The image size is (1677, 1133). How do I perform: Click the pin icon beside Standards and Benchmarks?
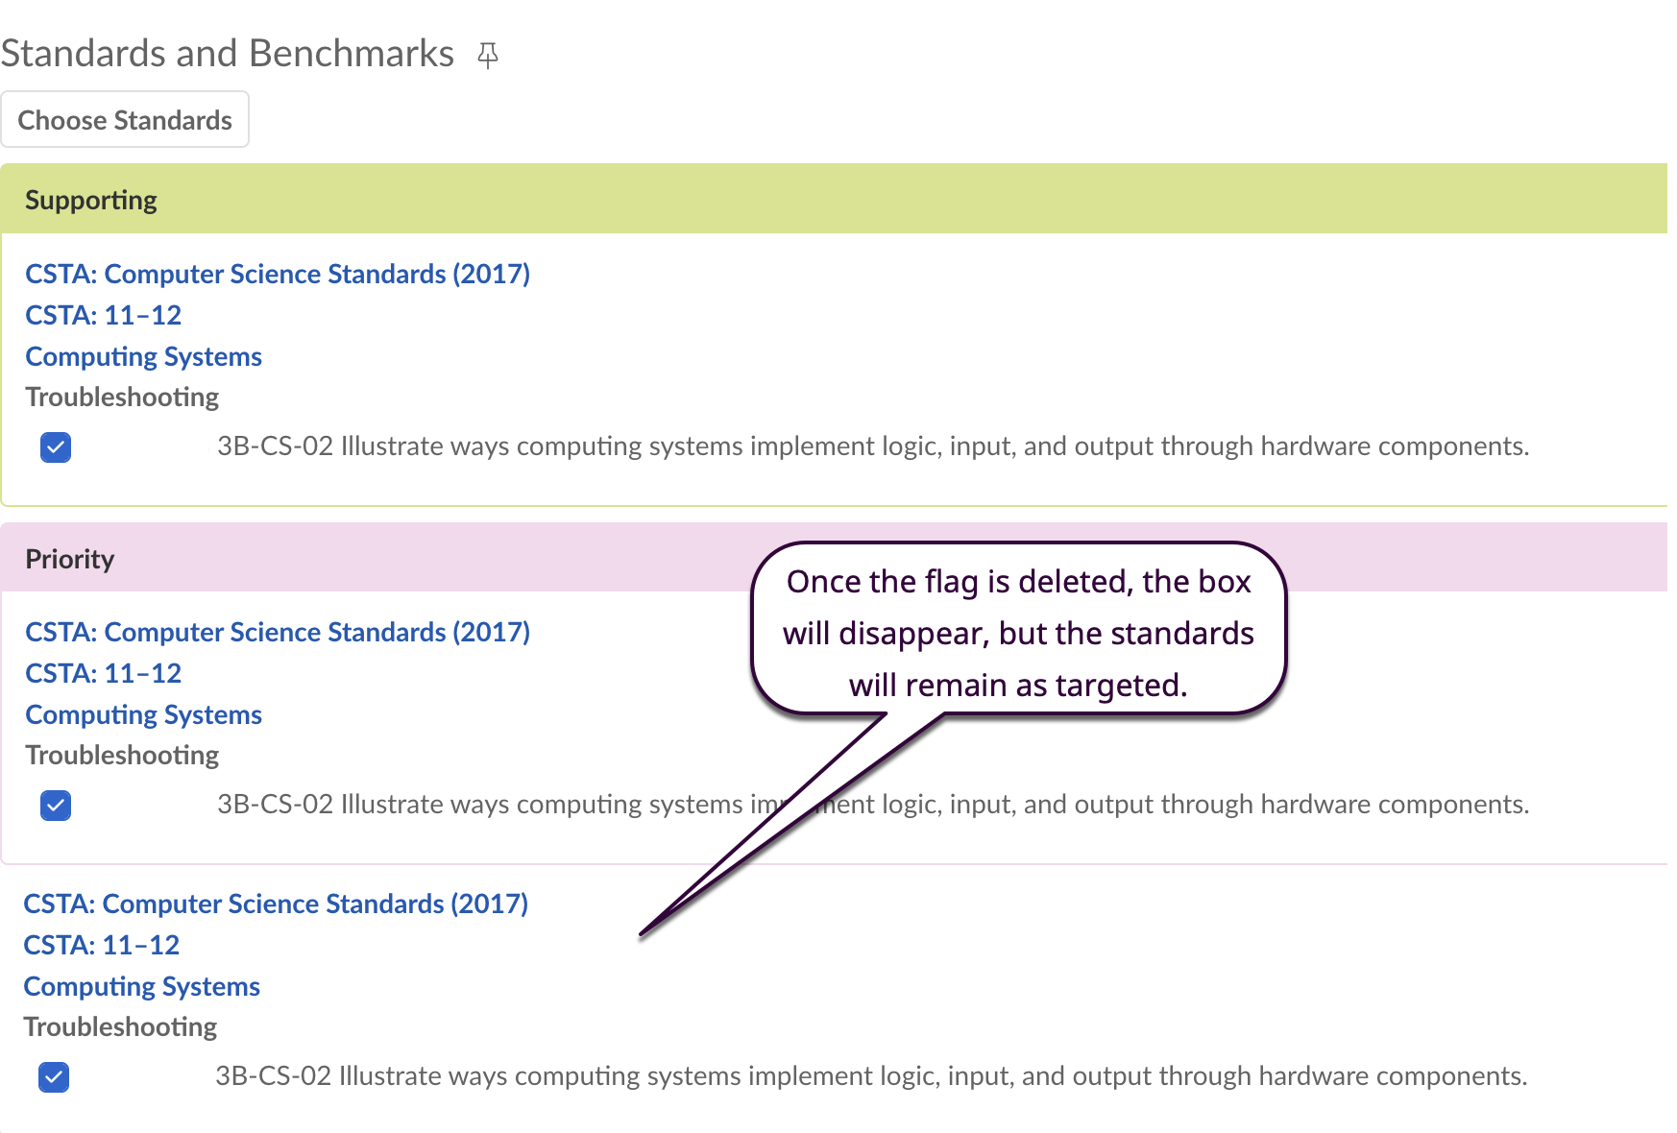pos(488,56)
